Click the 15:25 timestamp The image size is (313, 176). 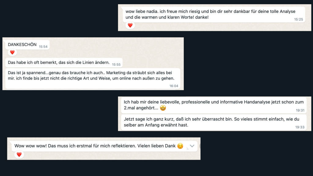click(299, 19)
